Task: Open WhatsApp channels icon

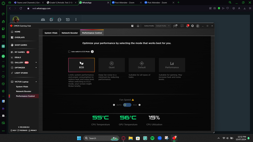Action: click(59, 20)
